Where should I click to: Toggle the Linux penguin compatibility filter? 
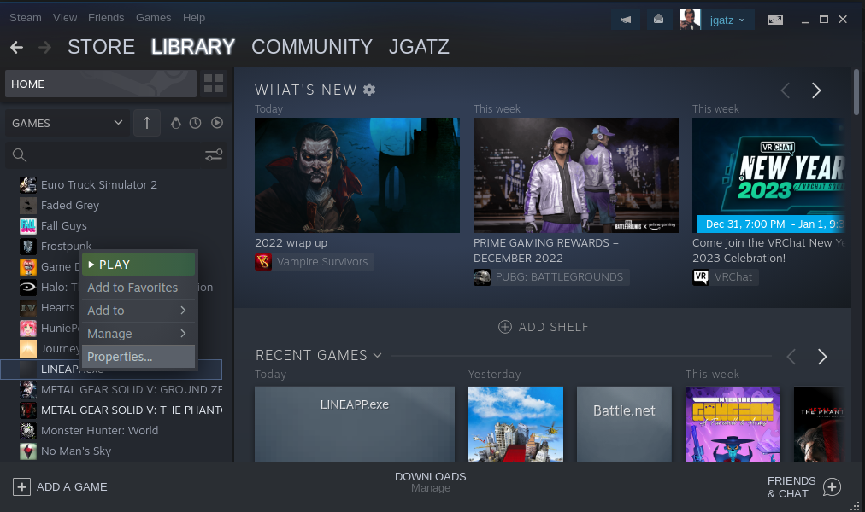[175, 123]
